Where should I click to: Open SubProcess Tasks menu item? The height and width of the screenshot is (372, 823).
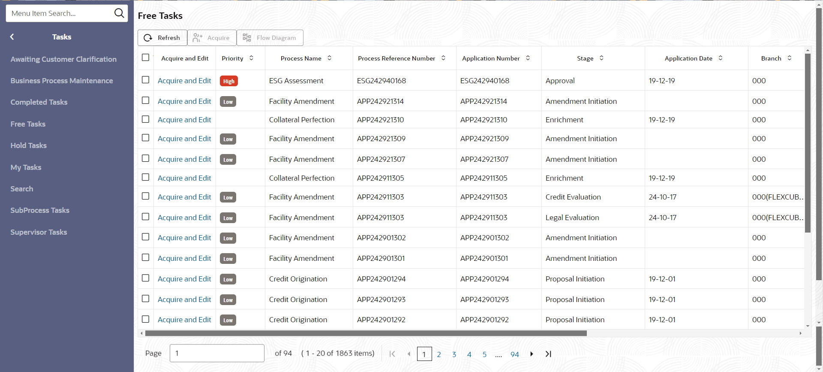coord(40,210)
